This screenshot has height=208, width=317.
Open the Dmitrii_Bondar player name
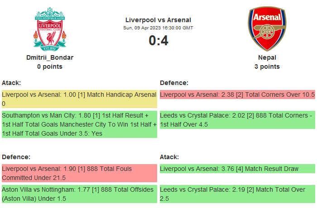tap(50, 57)
